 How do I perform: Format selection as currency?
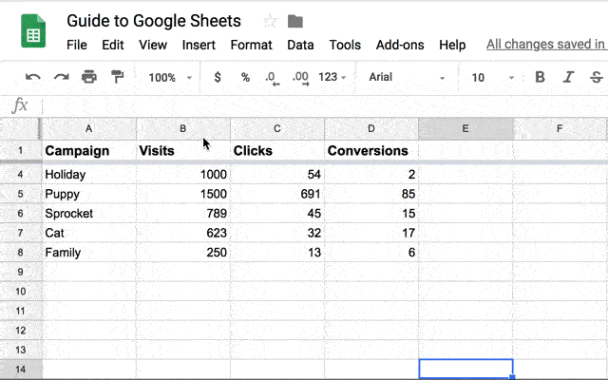pos(218,78)
